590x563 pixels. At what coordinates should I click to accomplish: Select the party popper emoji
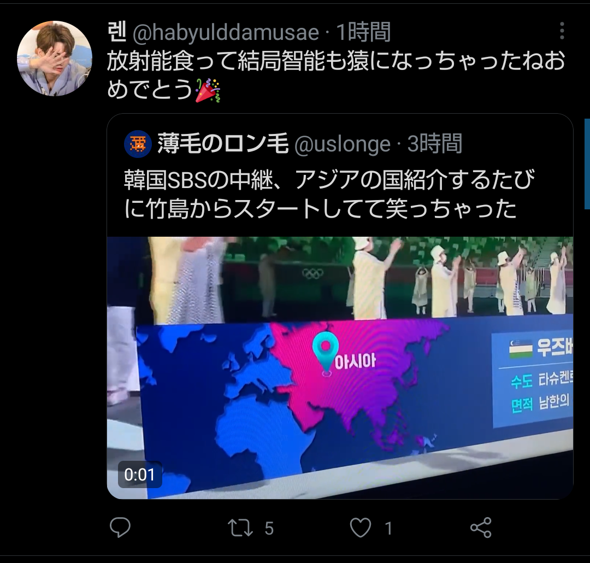(208, 90)
